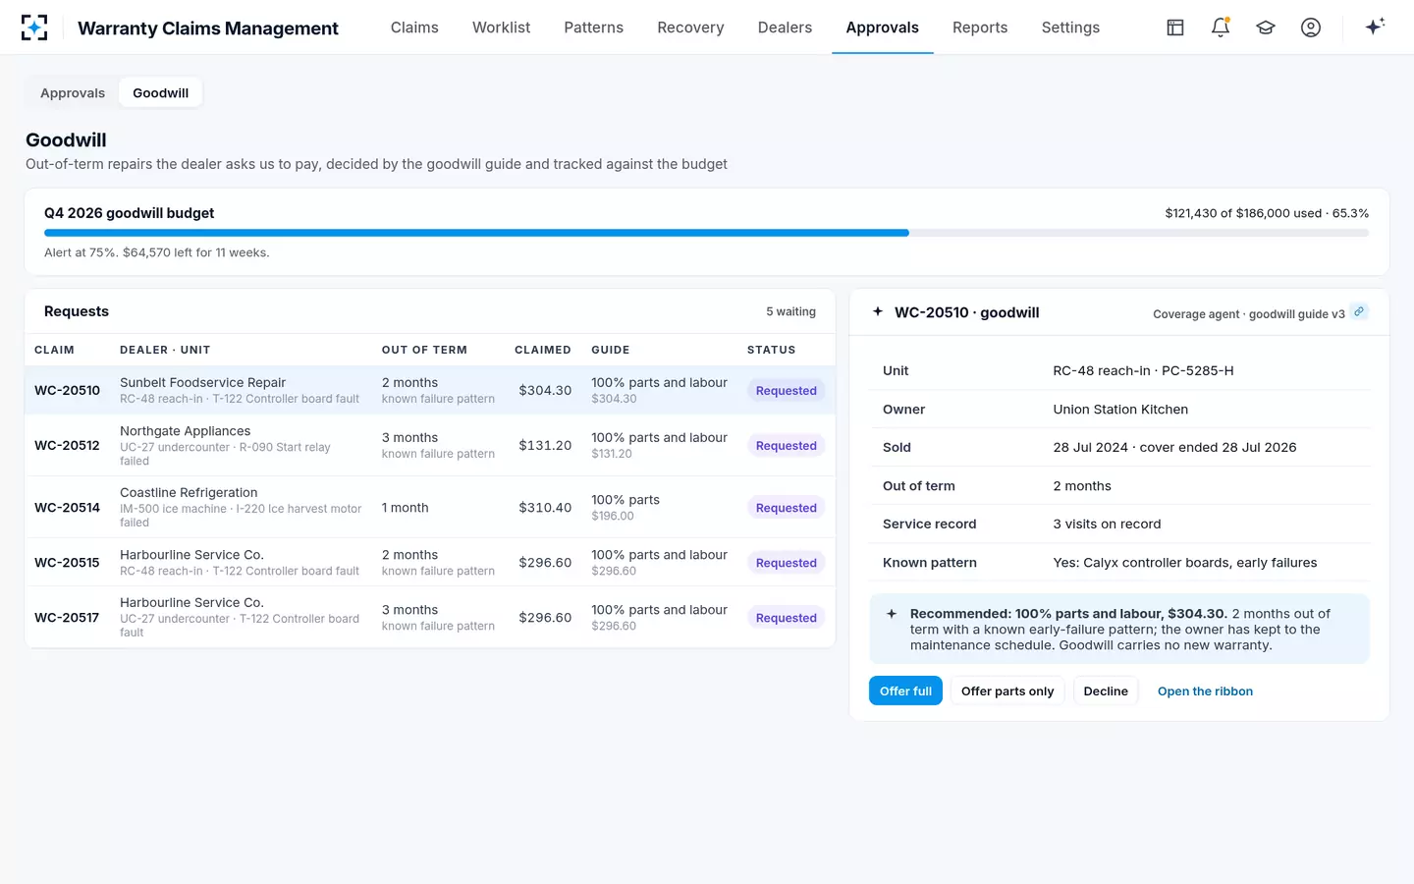This screenshot has width=1414, height=884.
Task: Choose Offer parts only
Action: [x=1007, y=691]
